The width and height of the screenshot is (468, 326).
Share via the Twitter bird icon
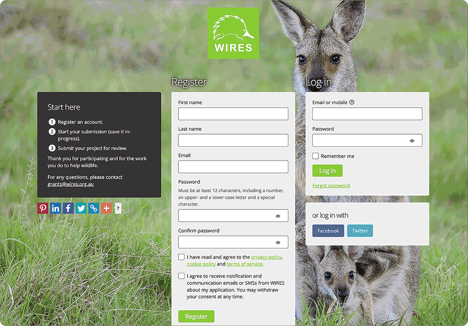[x=81, y=208]
